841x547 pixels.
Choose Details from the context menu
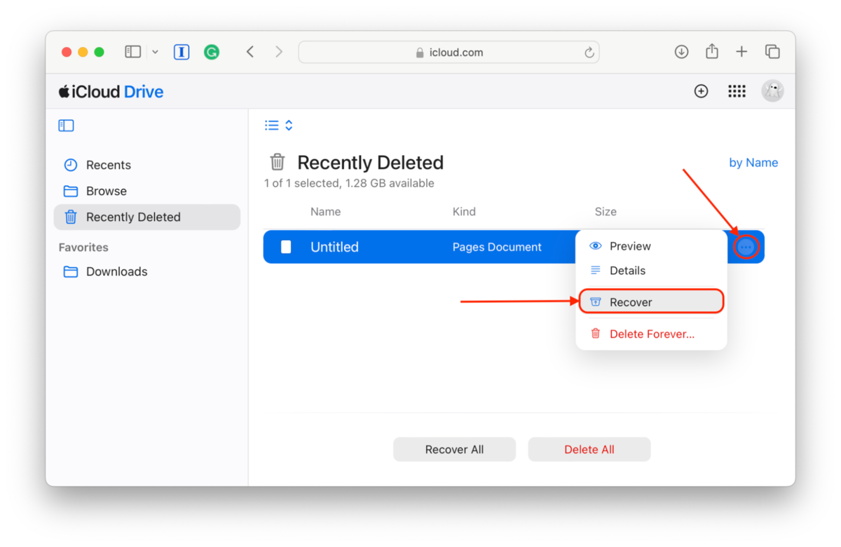(x=651, y=270)
